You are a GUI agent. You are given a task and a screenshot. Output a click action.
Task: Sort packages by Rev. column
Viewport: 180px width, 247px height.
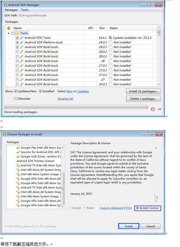(102, 28)
